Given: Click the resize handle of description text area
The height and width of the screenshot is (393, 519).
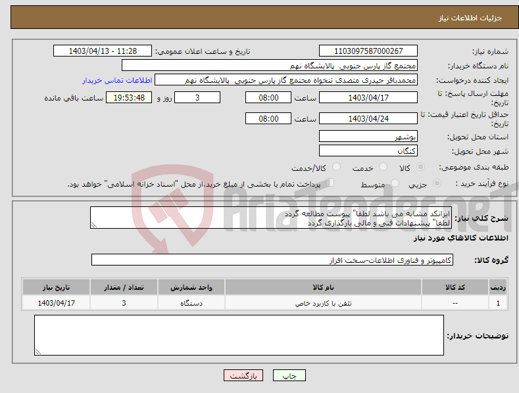Looking at the screenshot, I should [94, 225].
